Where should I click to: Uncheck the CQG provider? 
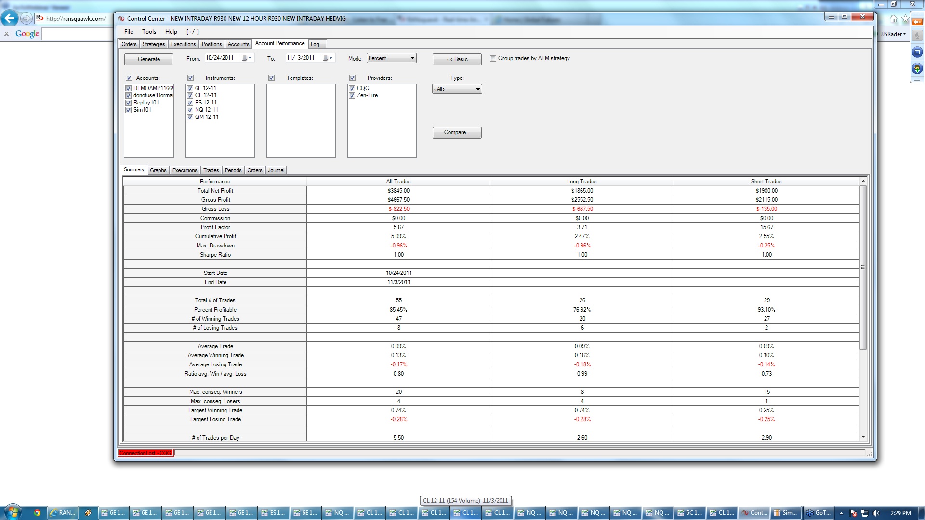click(x=352, y=89)
